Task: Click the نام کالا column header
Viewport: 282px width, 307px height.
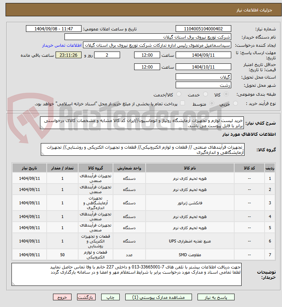Action: point(190,168)
